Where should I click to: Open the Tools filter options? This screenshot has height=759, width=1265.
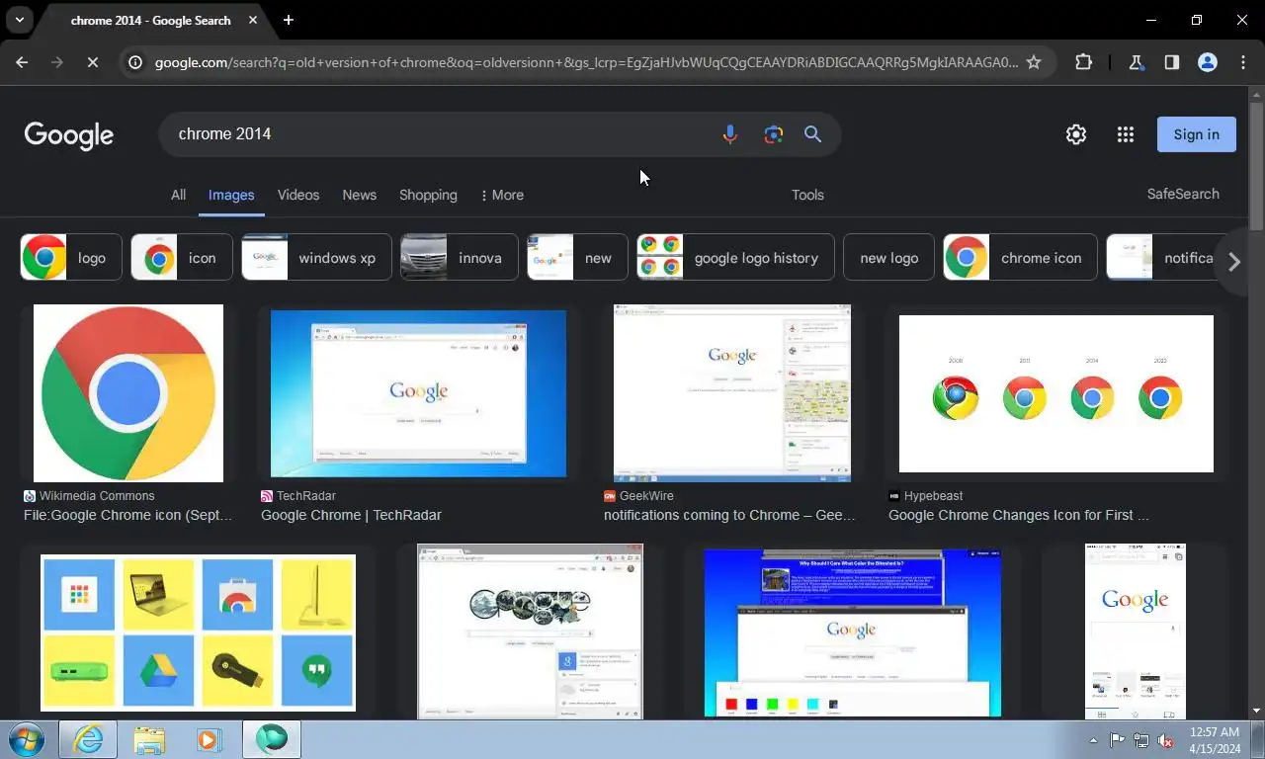[x=807, y=195]
